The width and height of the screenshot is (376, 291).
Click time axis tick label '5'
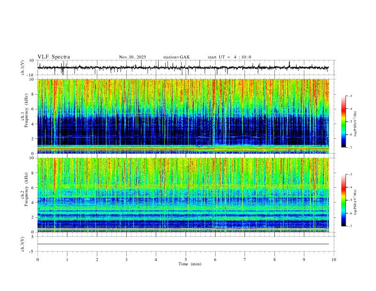pyautogui.click(x=186, y=260)
